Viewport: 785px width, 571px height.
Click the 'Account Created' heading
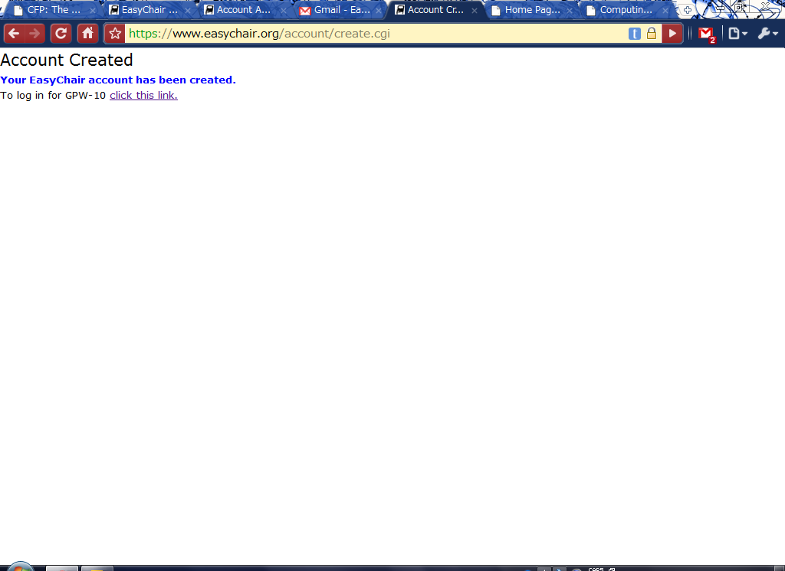(x=67, y=60)
